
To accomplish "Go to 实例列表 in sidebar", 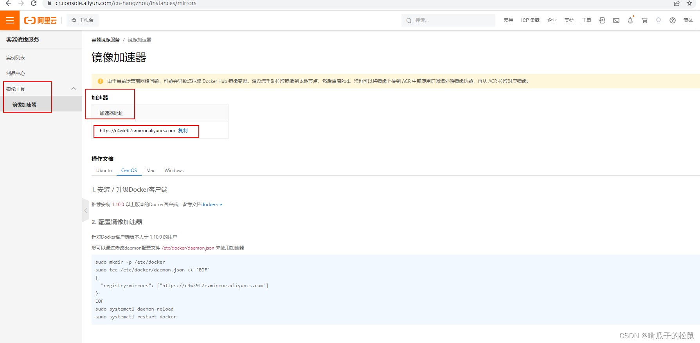I will [16, 57].
